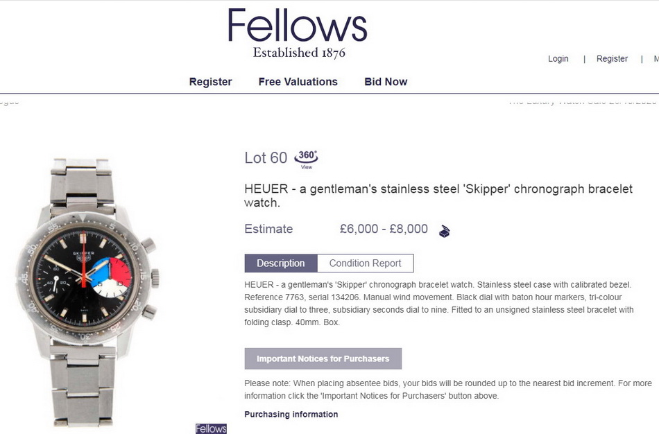Click the Fellows watermark below the watch photo
659x434 pixels.
211,428
